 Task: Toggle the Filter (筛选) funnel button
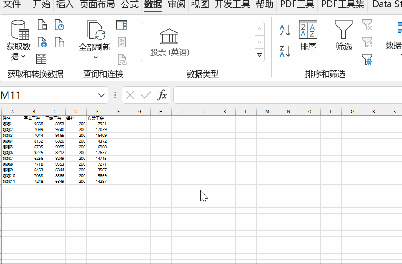click(x=344, y=36)
